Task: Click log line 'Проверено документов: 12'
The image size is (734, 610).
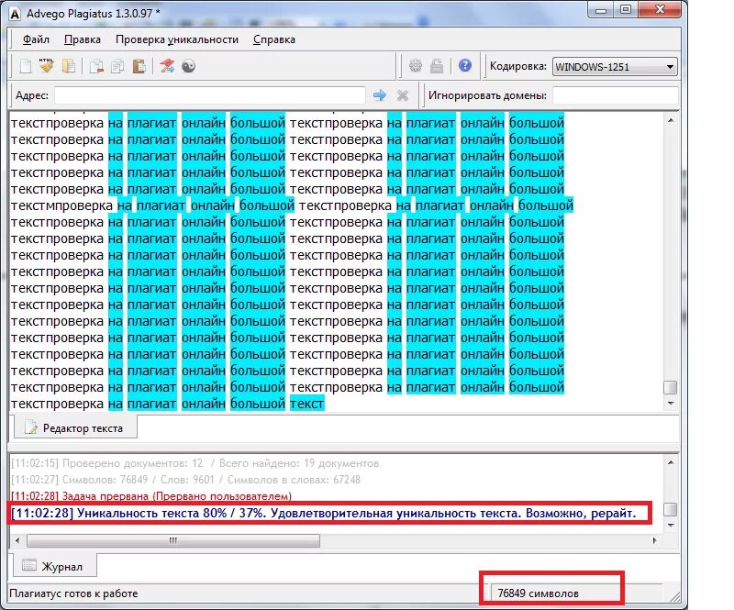Action: (x=195, y=463)
